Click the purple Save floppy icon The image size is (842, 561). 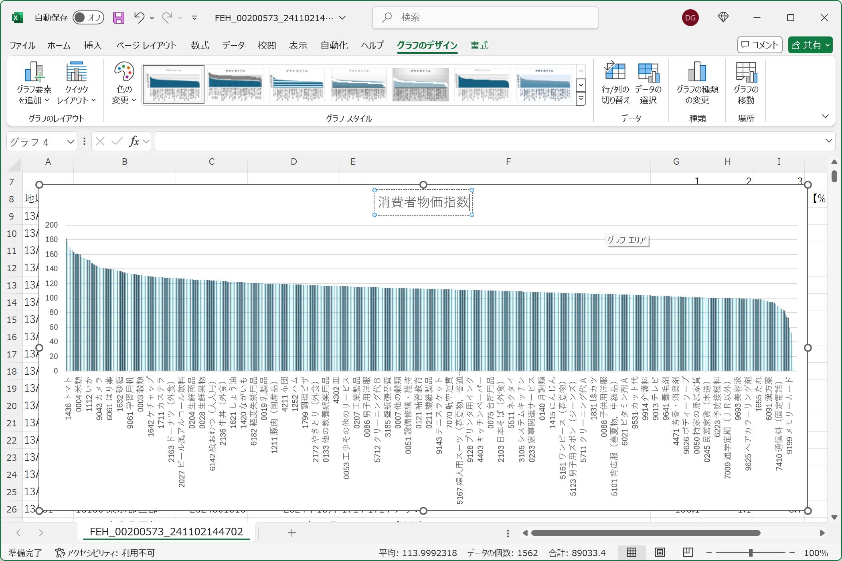pos(118,18)
